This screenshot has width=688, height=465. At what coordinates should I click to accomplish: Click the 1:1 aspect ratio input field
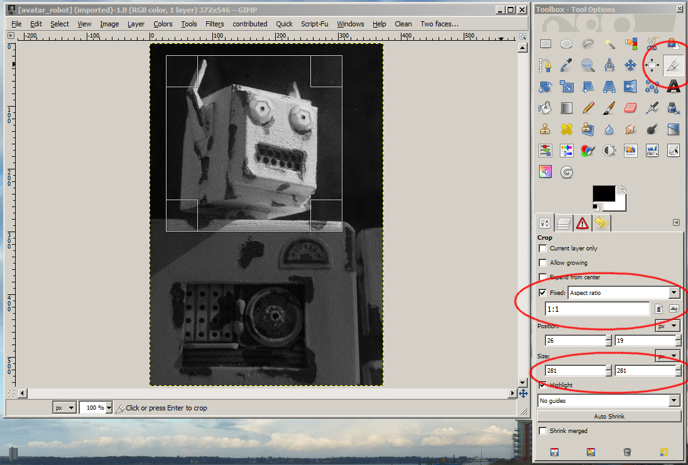pyautogui.click(x=596, y=309)
